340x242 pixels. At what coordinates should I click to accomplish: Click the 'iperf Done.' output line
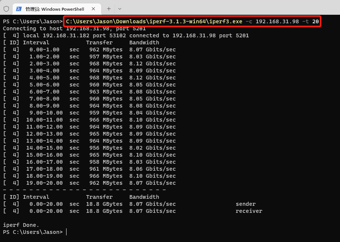pyautogui.click(x=21, y=225)
